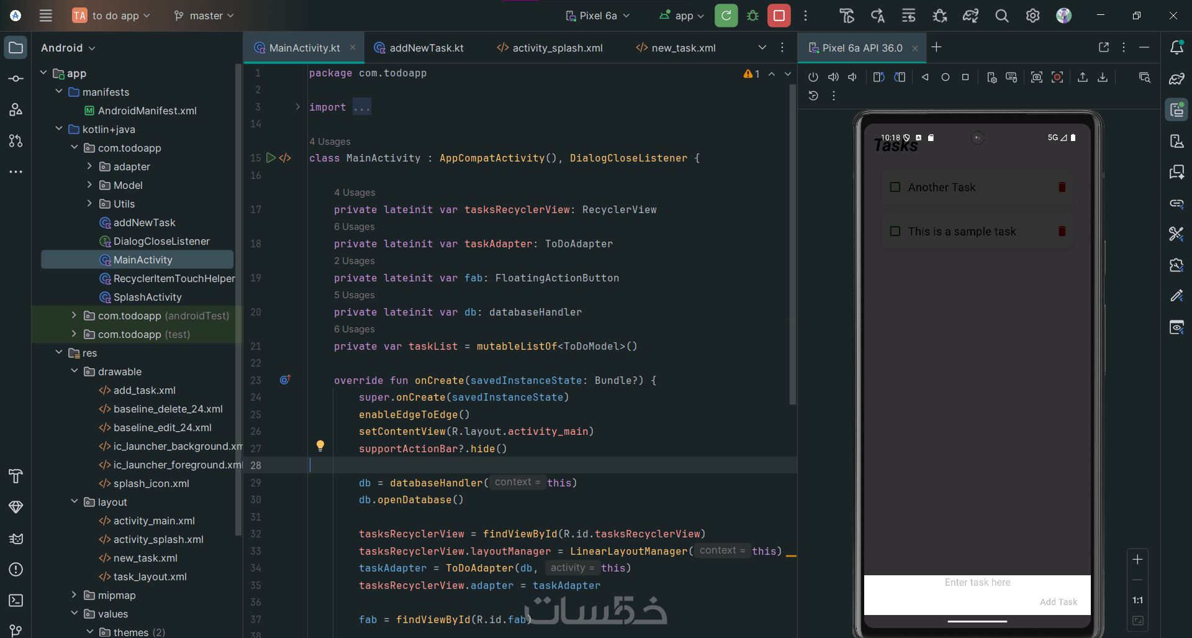Check the This is a sample task checkbox

tap(895, 231)
